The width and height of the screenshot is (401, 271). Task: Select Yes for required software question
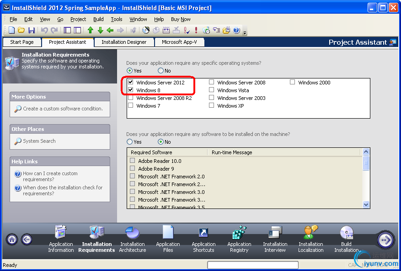coord(130,141)
